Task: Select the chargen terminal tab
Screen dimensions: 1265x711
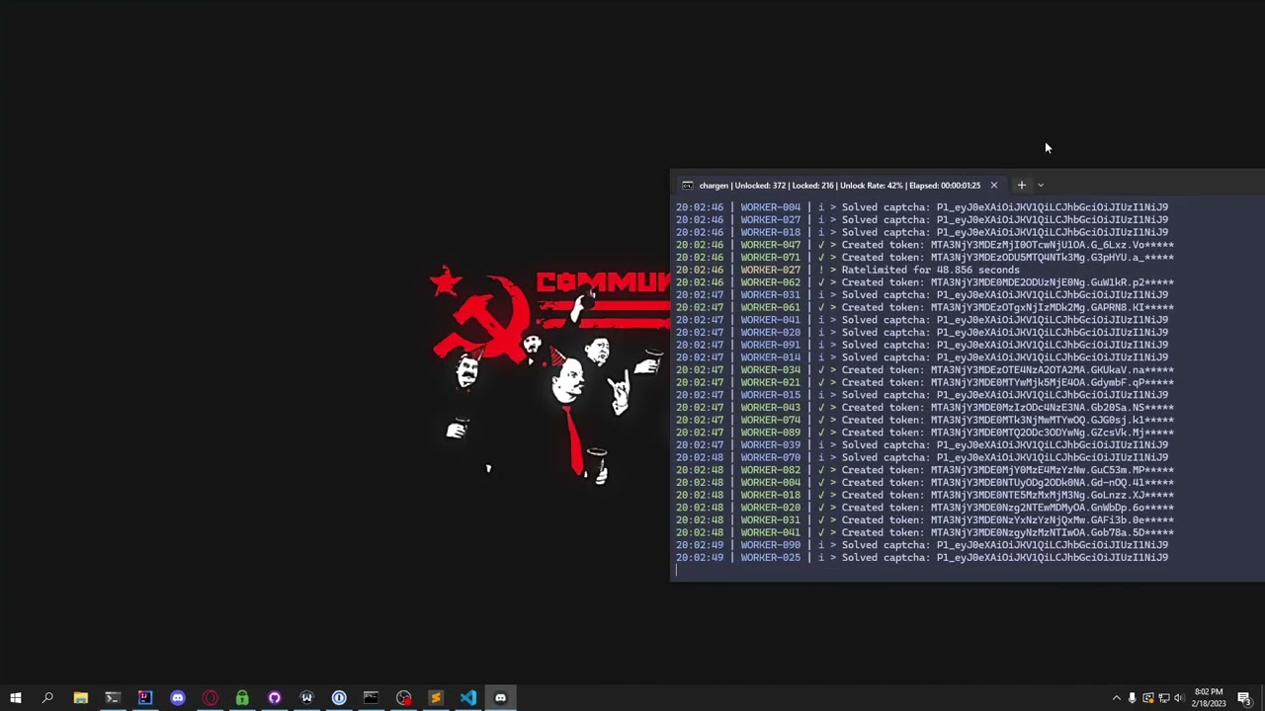Action: click(x=840, y=185)
